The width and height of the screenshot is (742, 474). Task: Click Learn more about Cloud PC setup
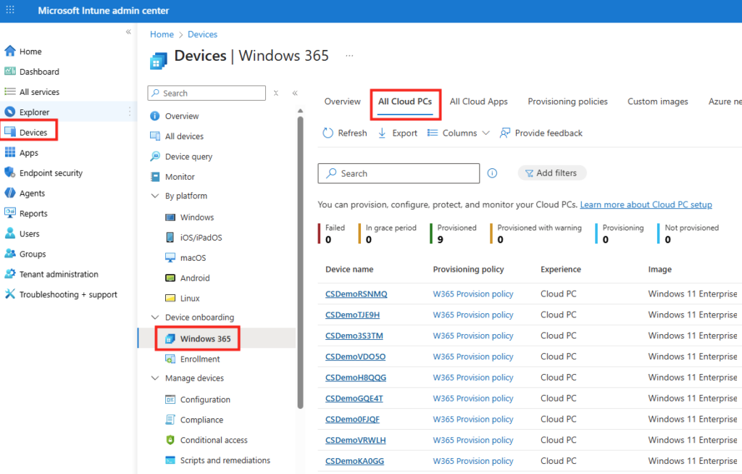[x=646, y=205]
